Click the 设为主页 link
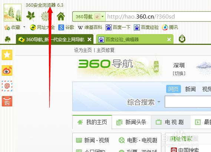 [83, 50]
